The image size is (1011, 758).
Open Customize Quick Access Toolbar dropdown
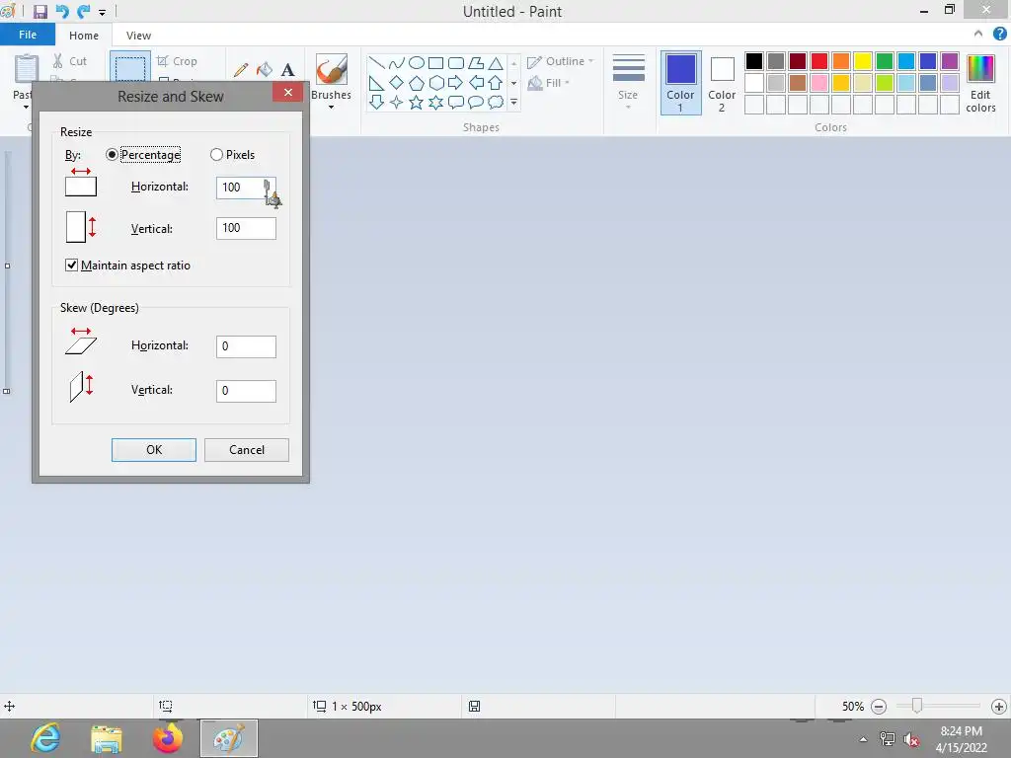click(102, 12)
